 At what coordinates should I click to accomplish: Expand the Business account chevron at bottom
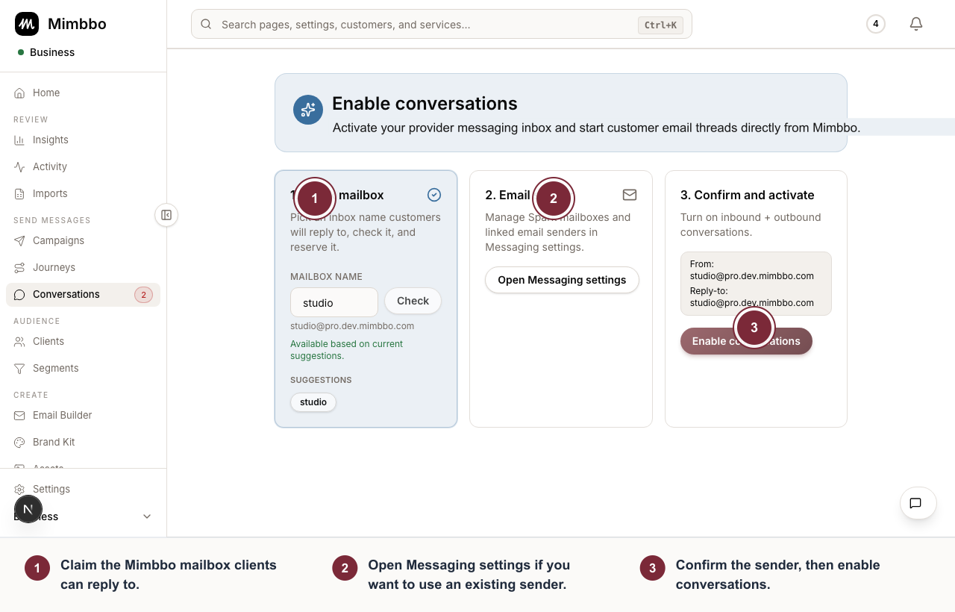(x=147, y=516)
